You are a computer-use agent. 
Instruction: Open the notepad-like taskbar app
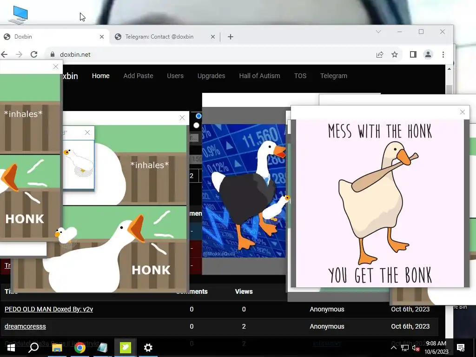[x=102, y=348]
